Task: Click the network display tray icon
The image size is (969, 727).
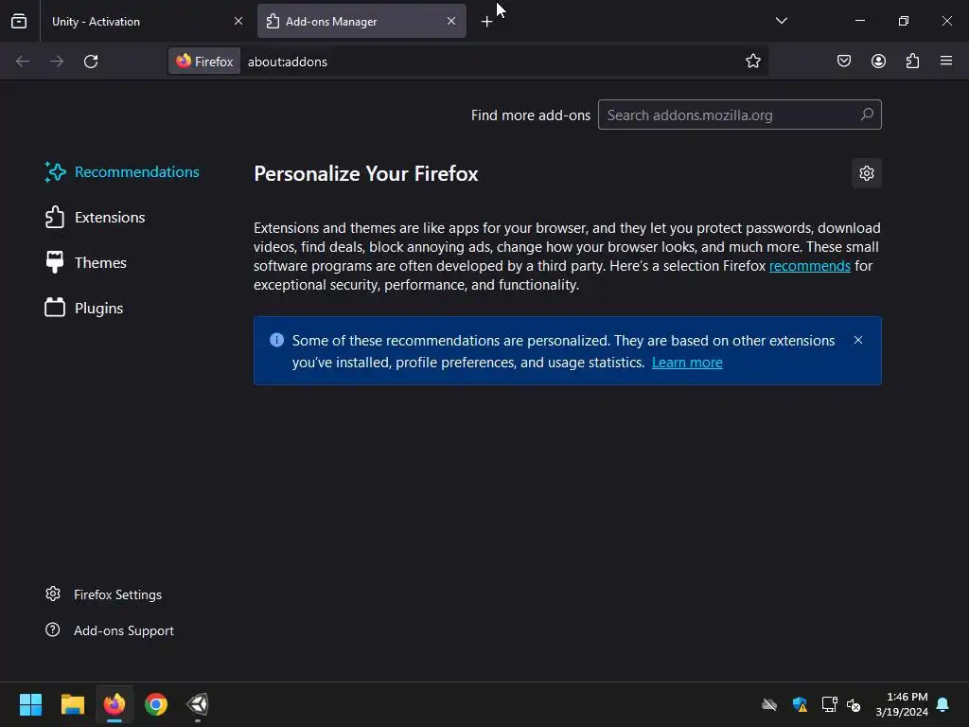Action: [829, 704]
